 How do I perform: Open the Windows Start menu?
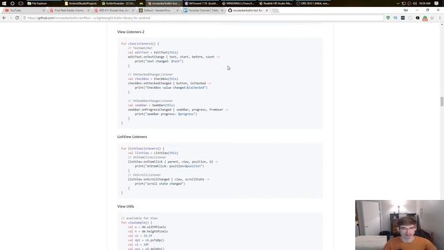[4, 3]
